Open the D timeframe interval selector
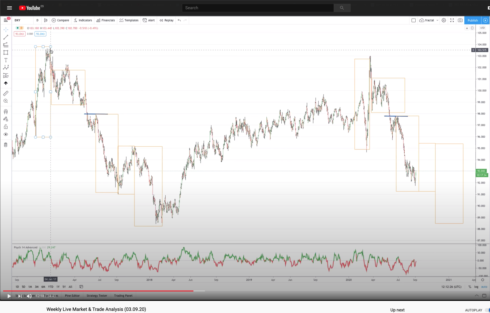 37,20
